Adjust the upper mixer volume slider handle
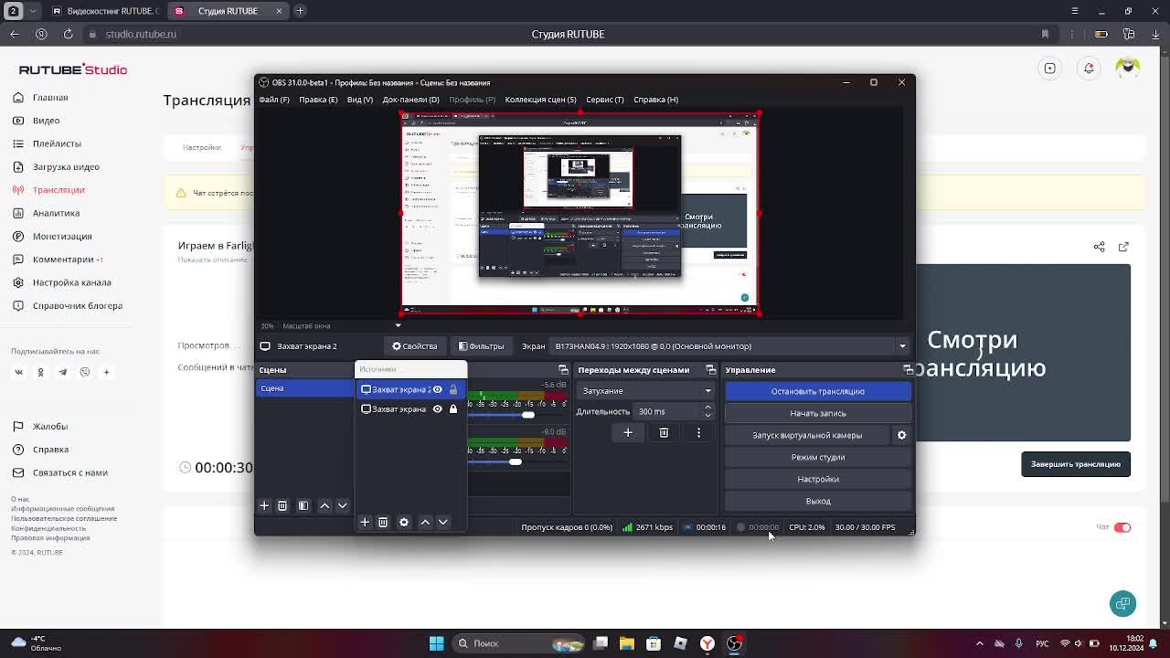The image size is (1170, 658). tap(528, 415)
